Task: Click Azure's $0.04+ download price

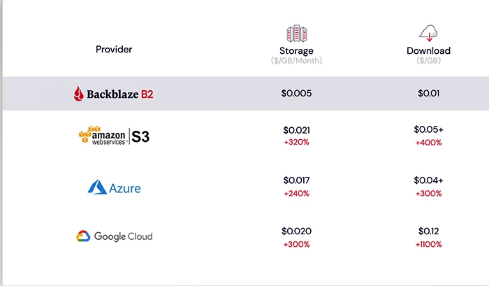Action: (428, 180)
